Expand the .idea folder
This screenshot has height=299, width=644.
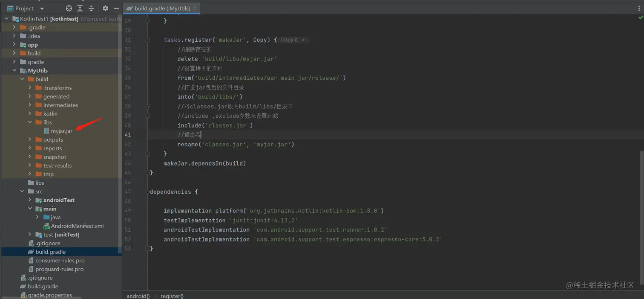14,36
